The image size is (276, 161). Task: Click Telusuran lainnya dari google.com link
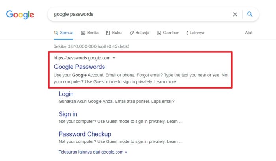93,152
